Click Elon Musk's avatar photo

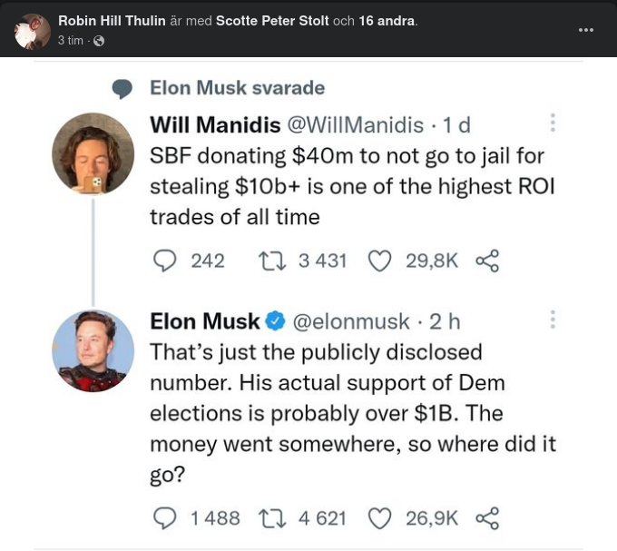(93, 350)
